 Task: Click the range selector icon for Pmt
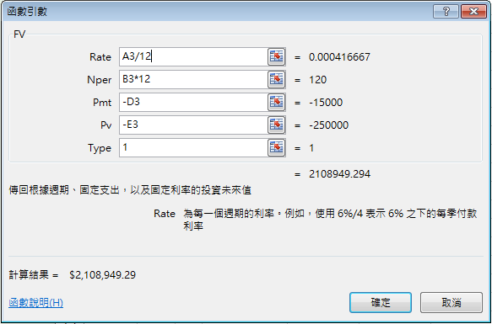(277, 103)
